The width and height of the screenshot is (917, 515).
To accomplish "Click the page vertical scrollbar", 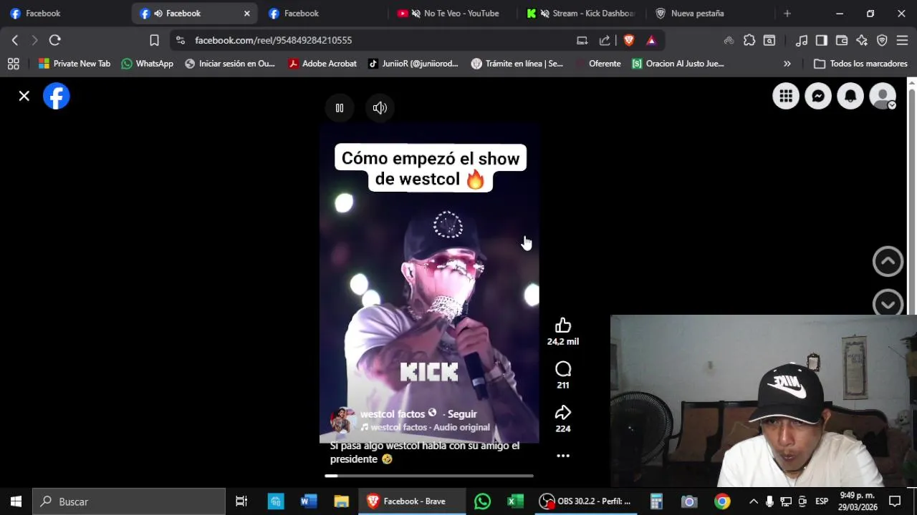I will 912,197.
